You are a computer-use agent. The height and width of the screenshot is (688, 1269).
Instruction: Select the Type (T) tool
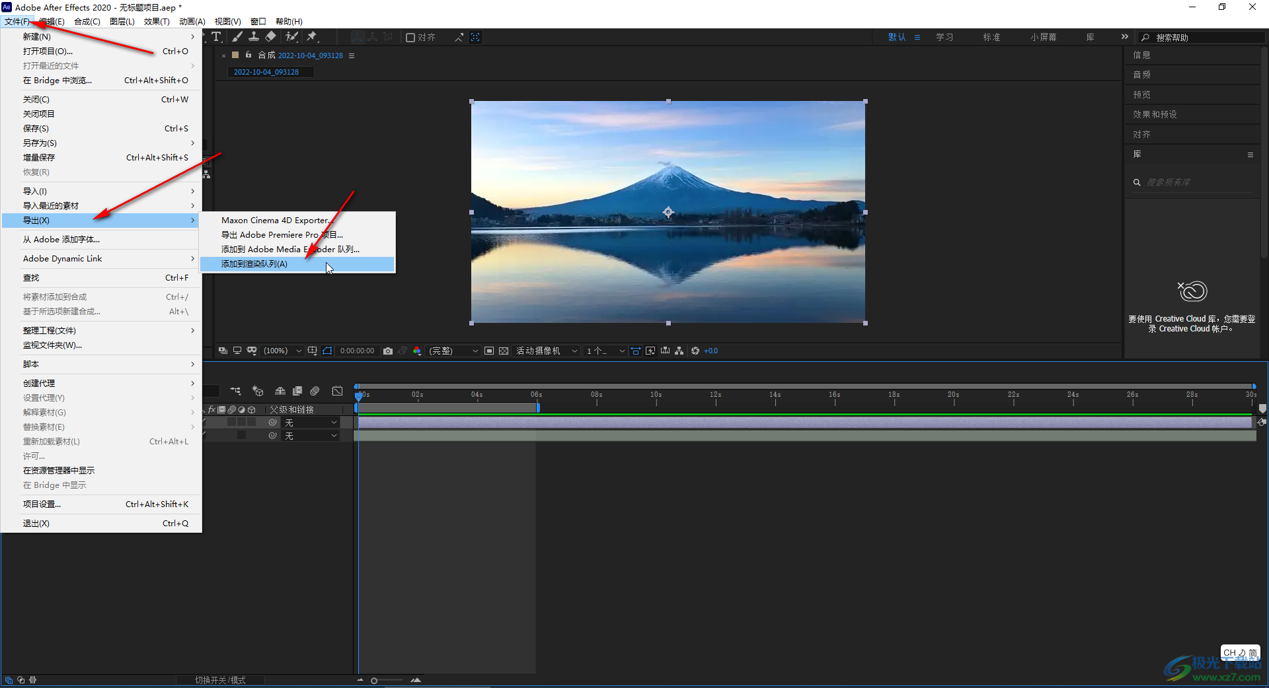click(216, 37)
